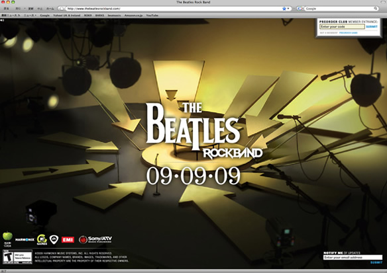Click the PREORDER GAME link

349,33
